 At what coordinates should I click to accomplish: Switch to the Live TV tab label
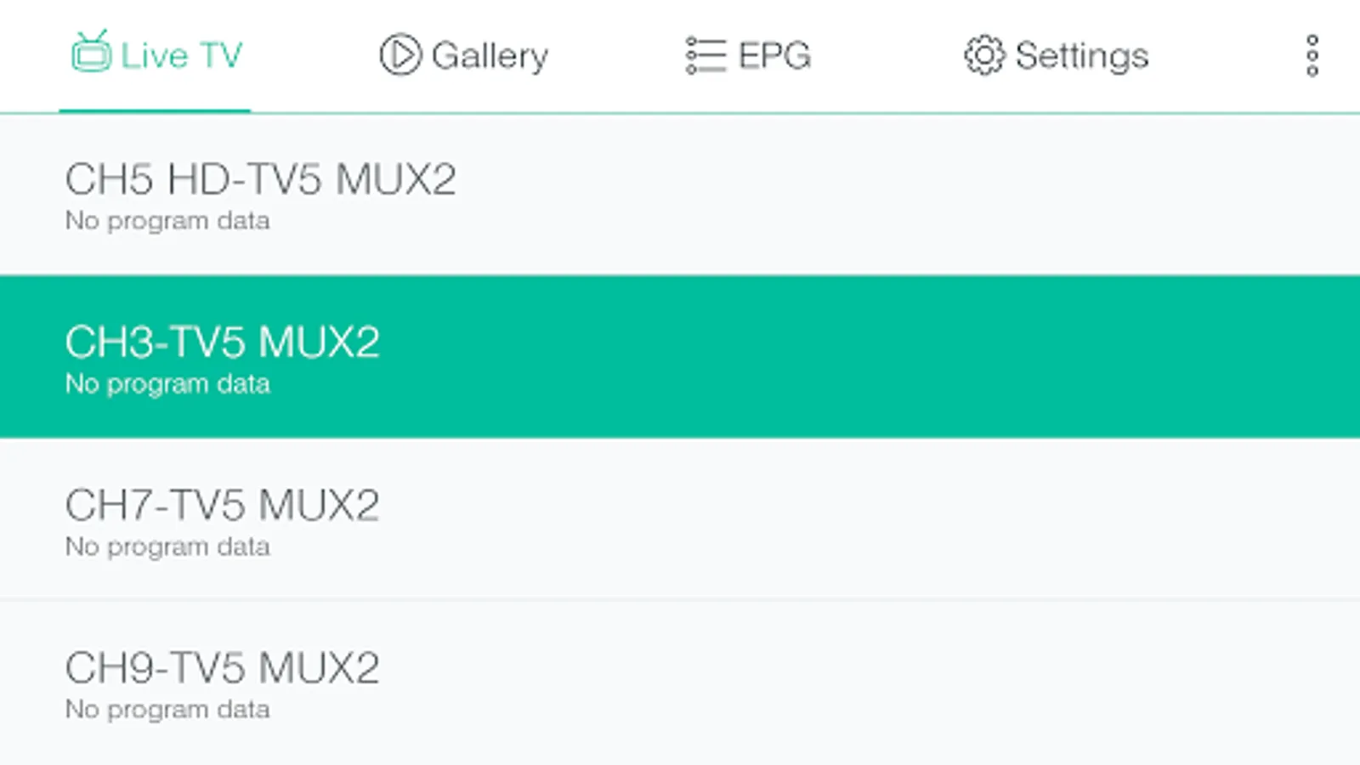pyautogui.click(x=181, y=56)
